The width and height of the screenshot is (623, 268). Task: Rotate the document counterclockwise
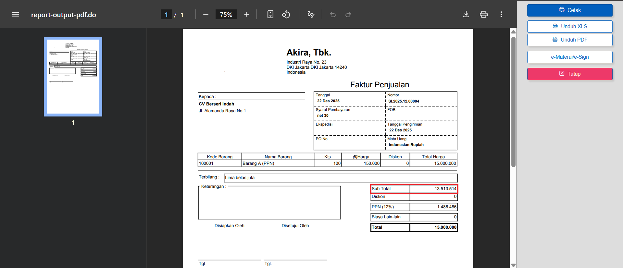[286, 15]
